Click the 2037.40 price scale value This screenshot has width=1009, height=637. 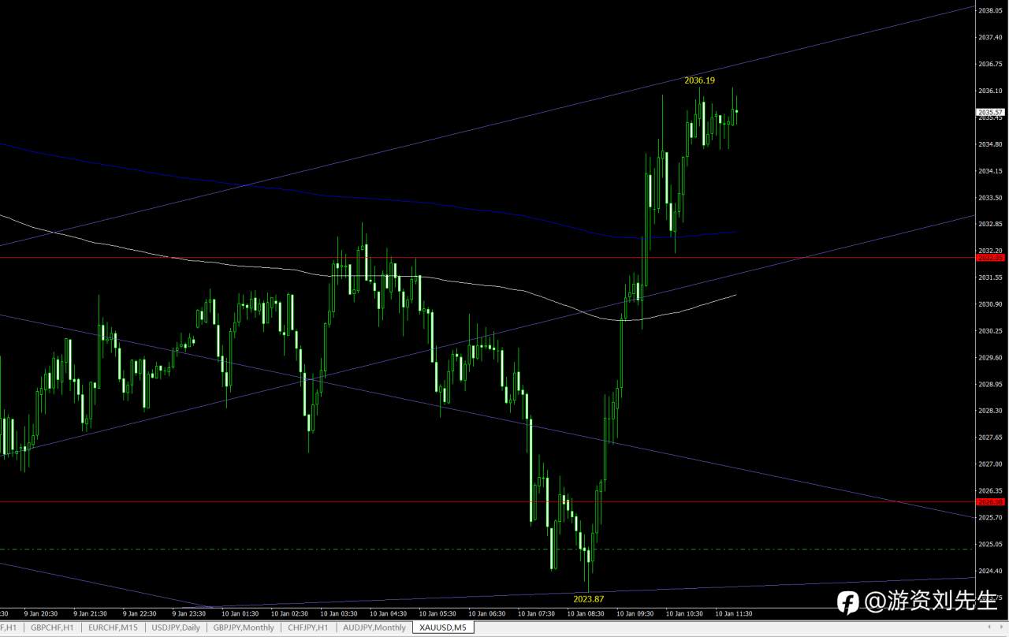pos(990,37)
